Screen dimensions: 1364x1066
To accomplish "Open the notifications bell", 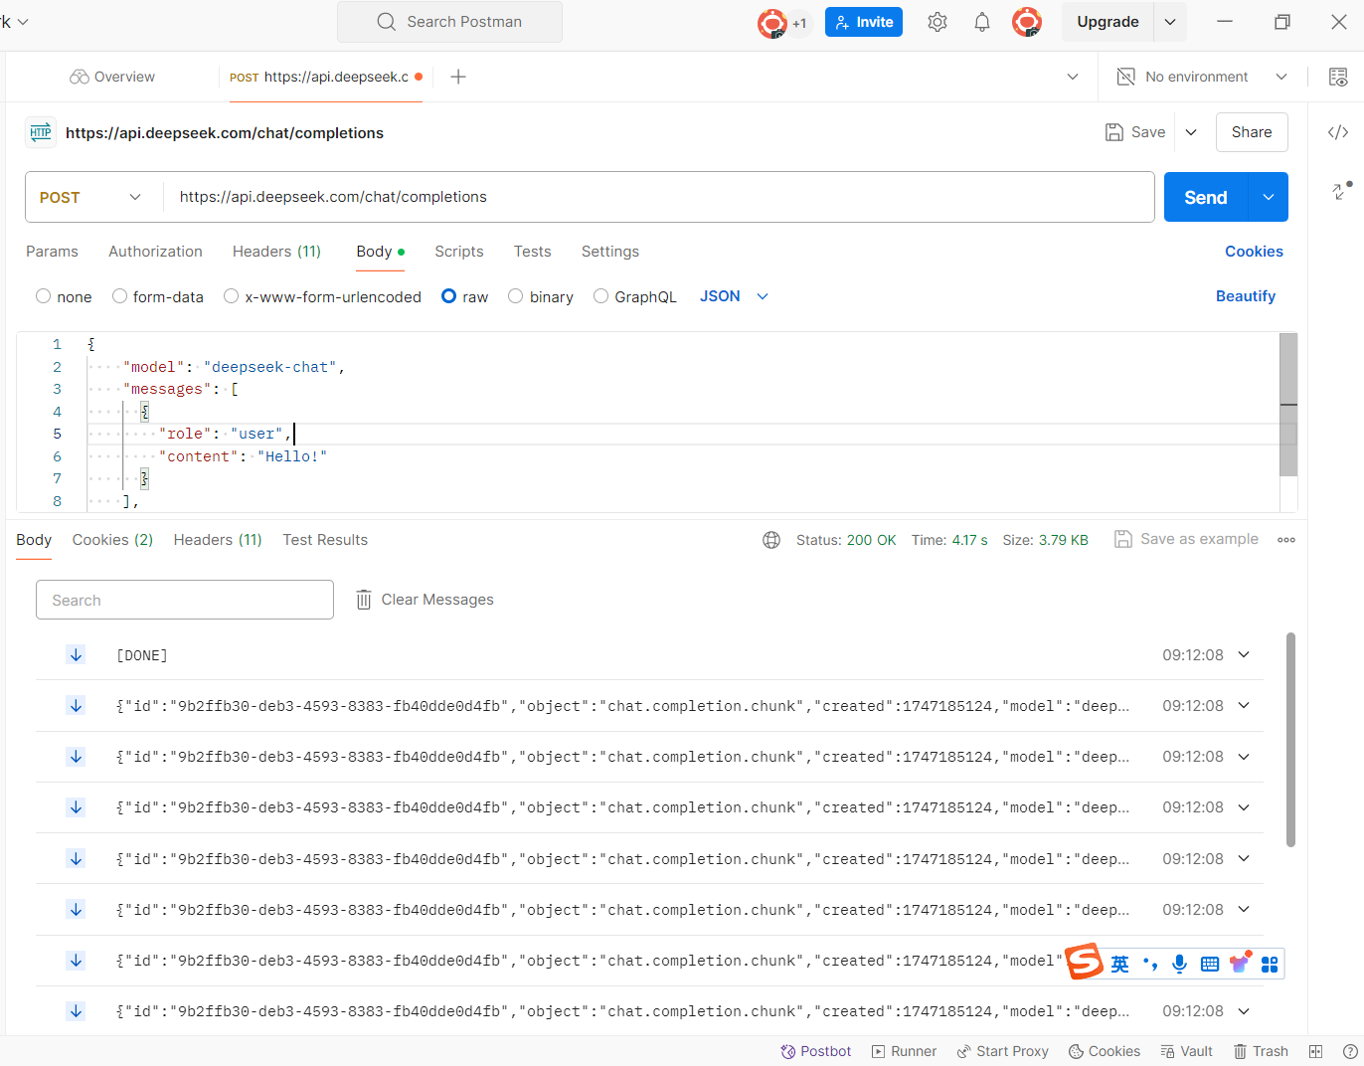I will pyautogui.click(x=982, y=22).
